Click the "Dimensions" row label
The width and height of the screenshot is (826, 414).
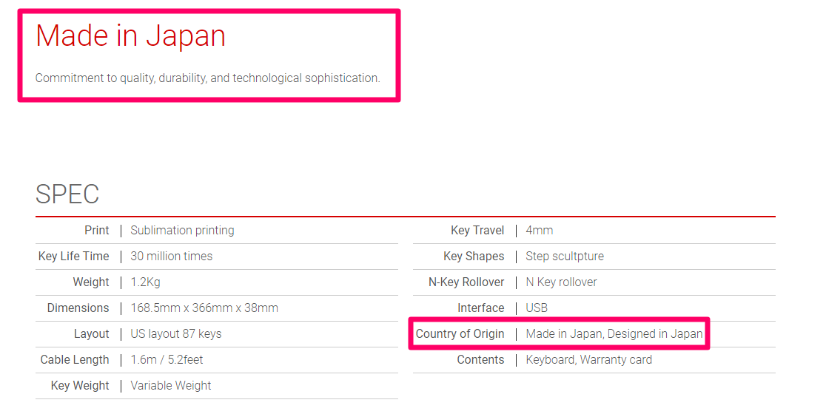pyautogui.click(x=78, y=308)
